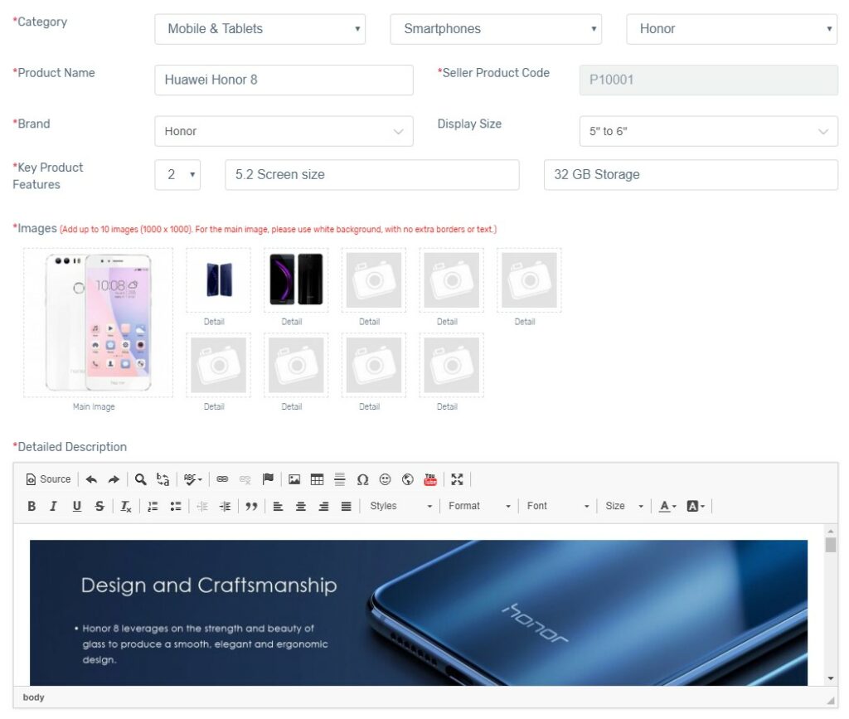The width and height of the screenshot is (849, 719).
Task: Justify text alignment
Action: tap(346, 506)
